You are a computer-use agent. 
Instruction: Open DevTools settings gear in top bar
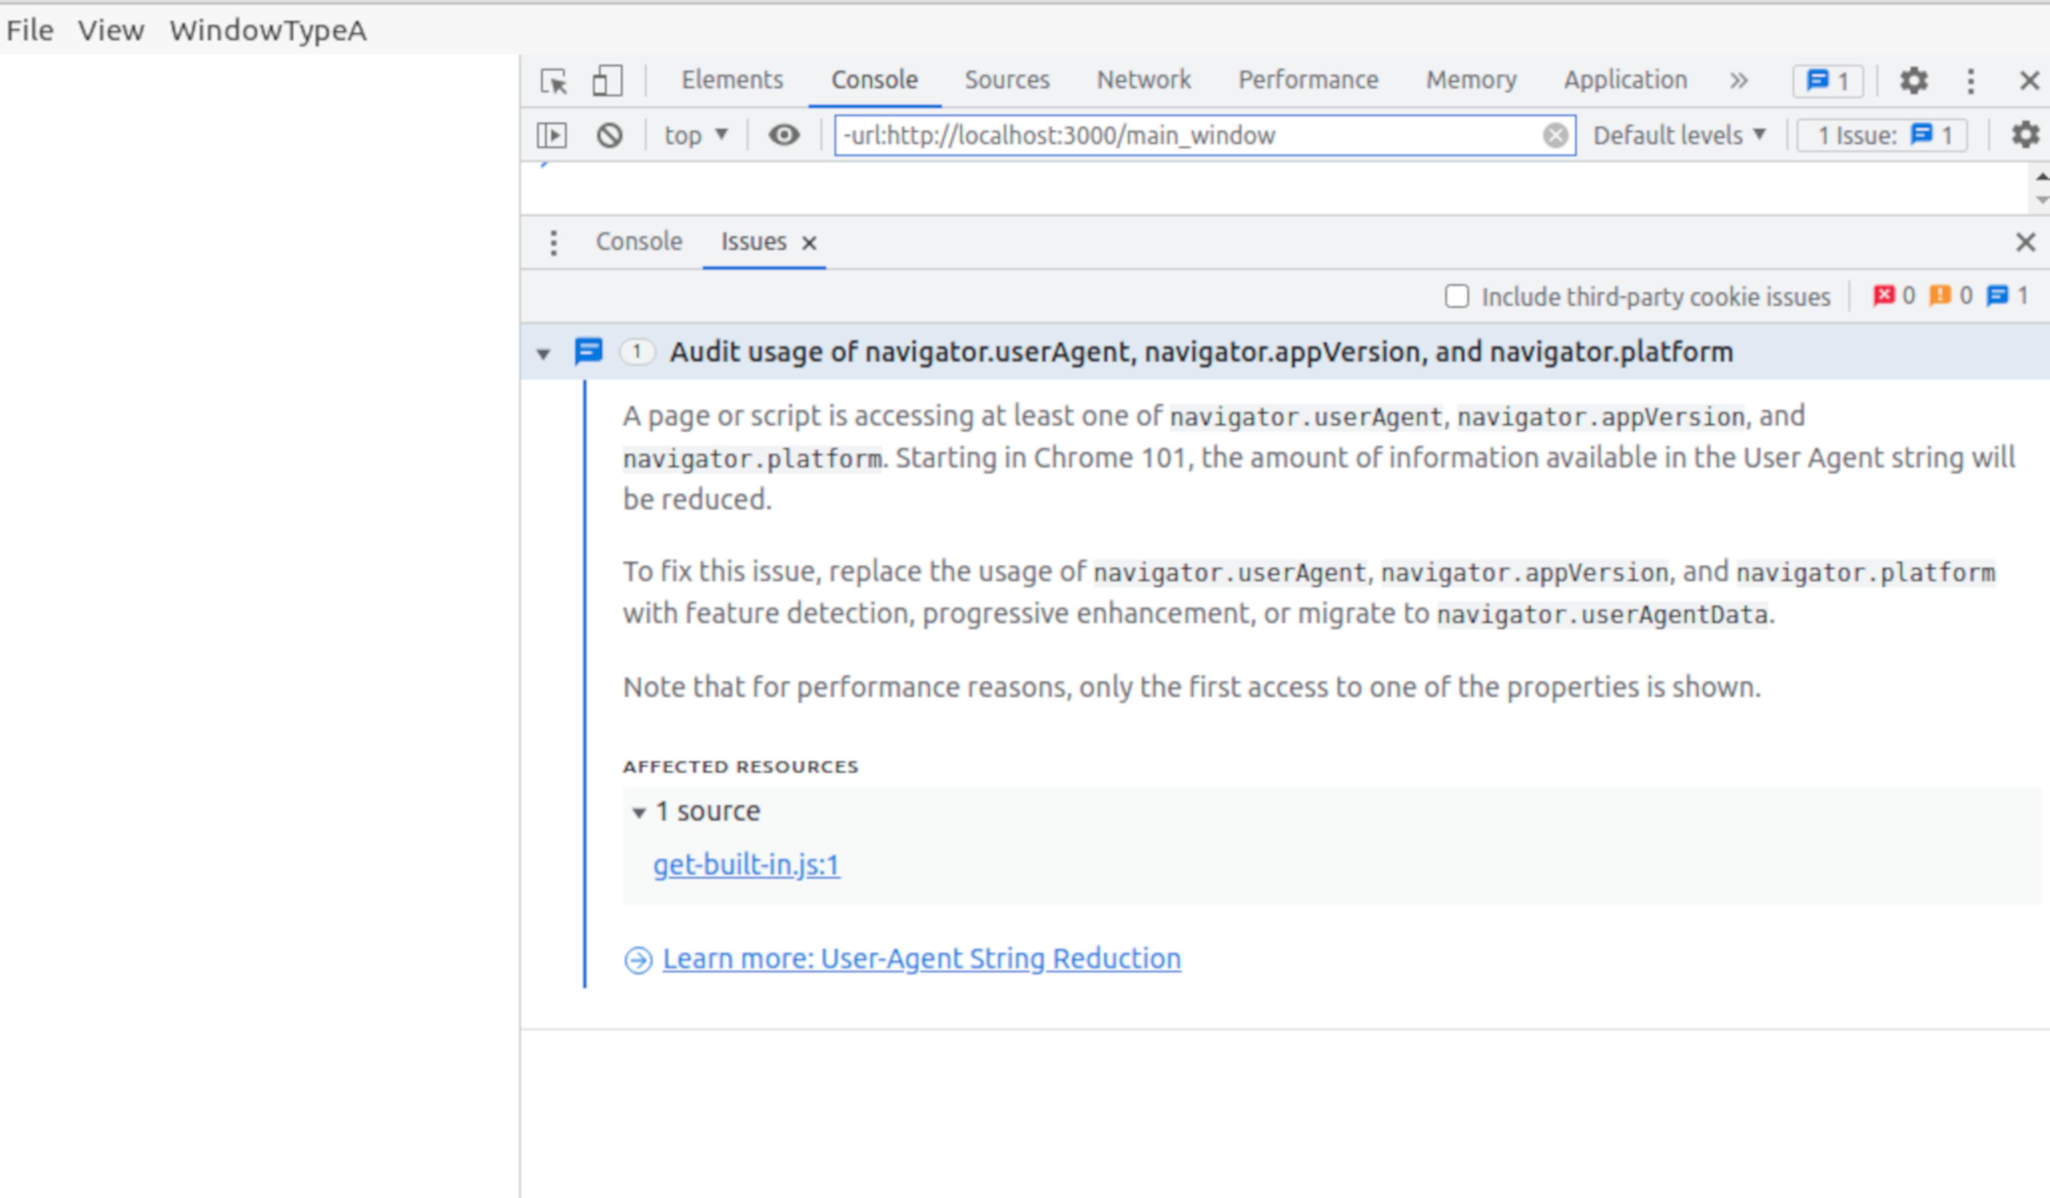click(x=1913, y=81)
